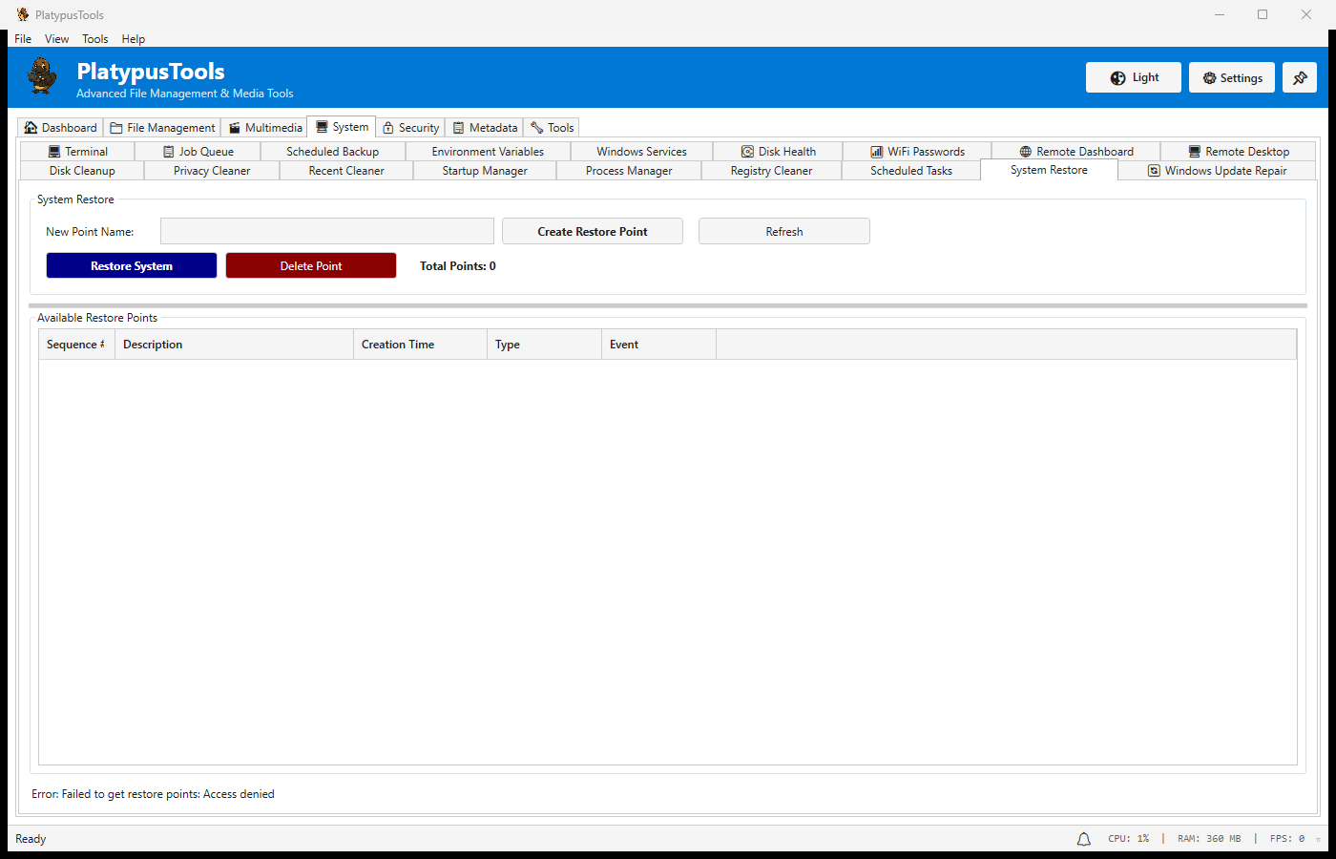The width and height of the screenshot is (1336, 859).
Task: Toggle the Light theme button
Action: 1134,78
